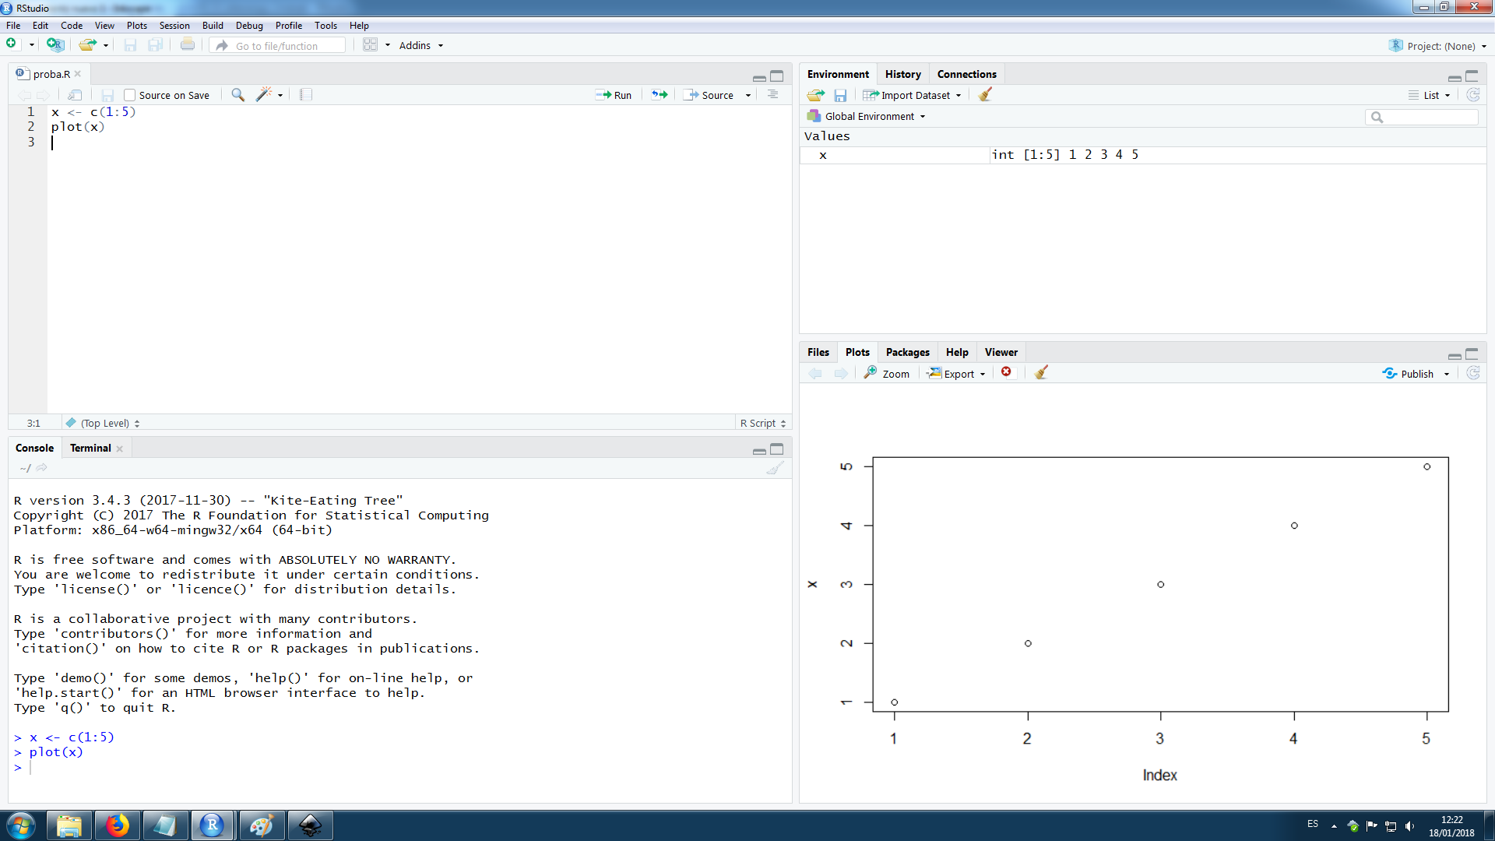Click the Find/Replace magnifier icon
The image size is (1495, 841).
click(238, 95)
